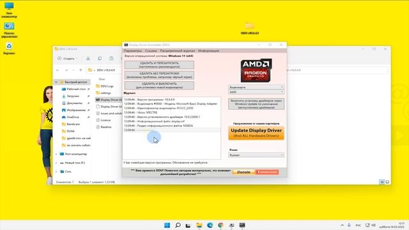409x230 pixels.
Task: Select the Корзина desktop icon
Action: coord(9,49)
